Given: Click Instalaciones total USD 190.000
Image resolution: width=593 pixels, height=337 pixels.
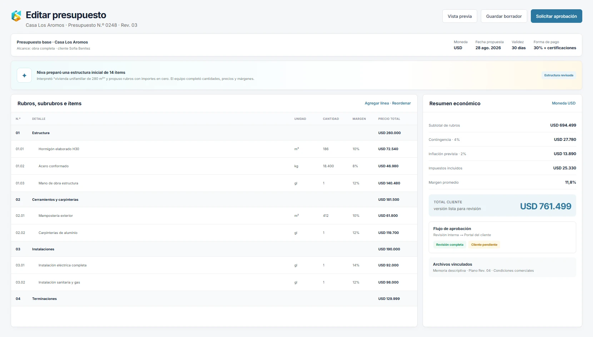Looking at the screenshot, I should coord(389,249).
